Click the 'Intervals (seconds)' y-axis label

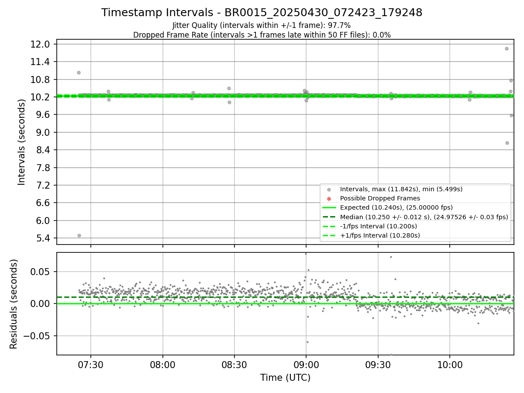tap(22, 142)
